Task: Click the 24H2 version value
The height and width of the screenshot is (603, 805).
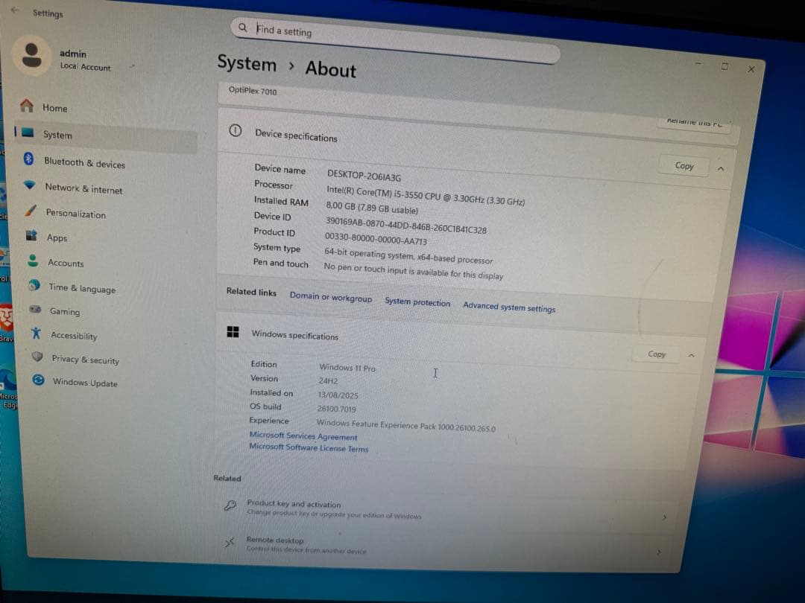Action: pos(328,381)
